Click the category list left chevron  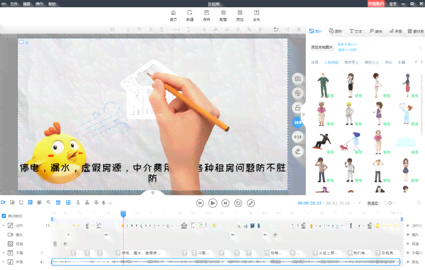click(x=416, y=62)
